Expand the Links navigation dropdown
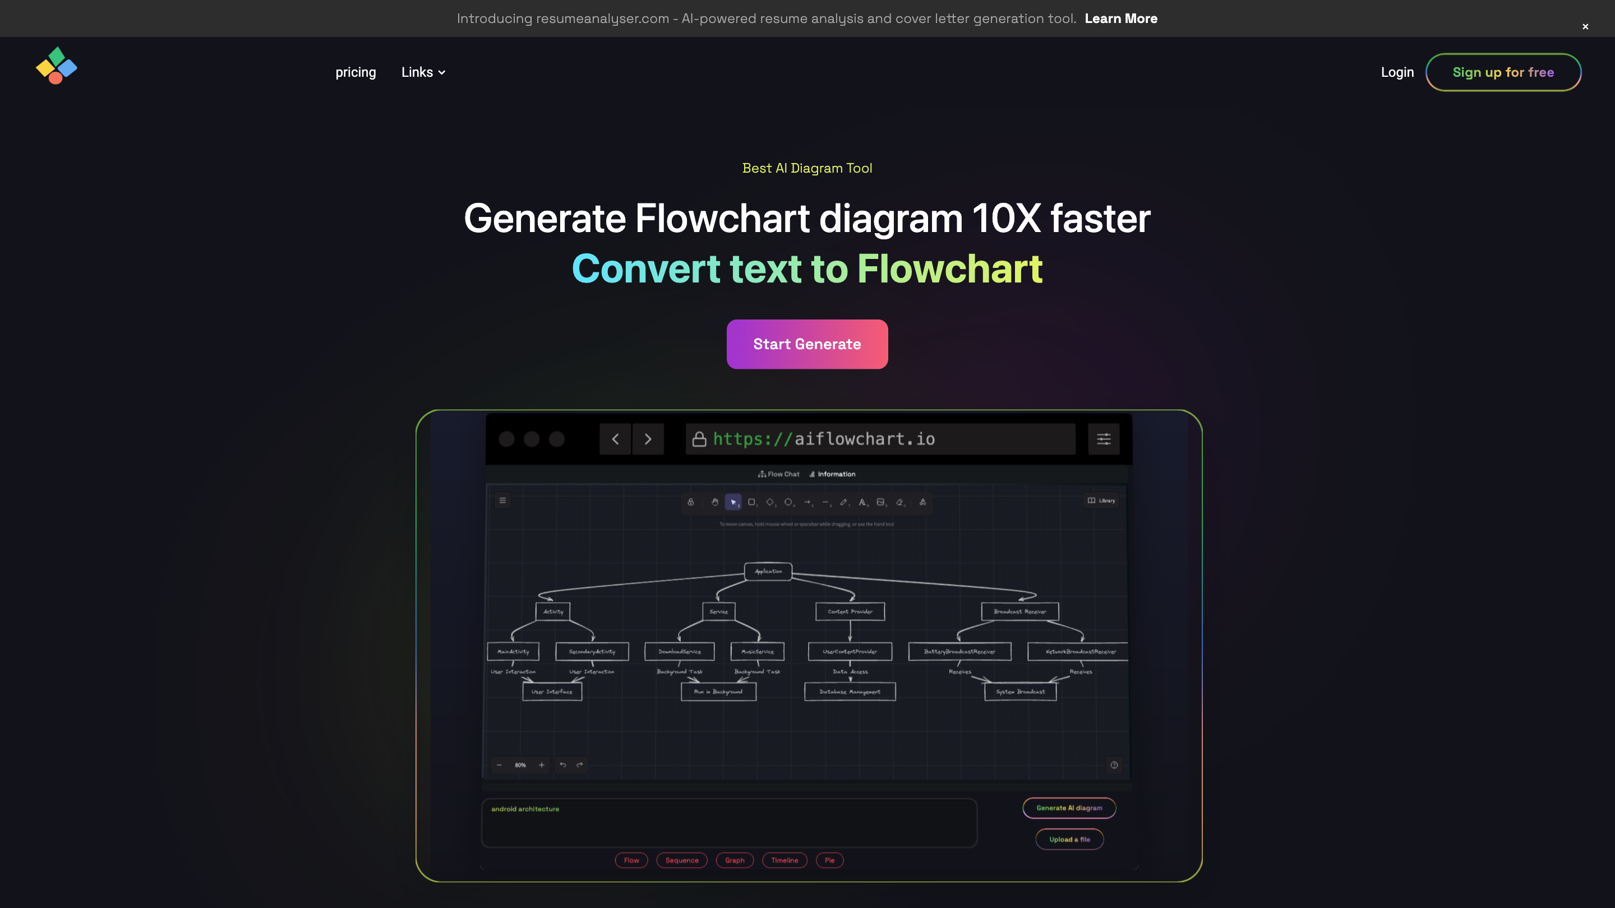 (x=423, y=72)
